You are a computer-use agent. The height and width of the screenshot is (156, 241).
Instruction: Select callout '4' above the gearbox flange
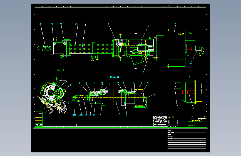click(108, 24)
